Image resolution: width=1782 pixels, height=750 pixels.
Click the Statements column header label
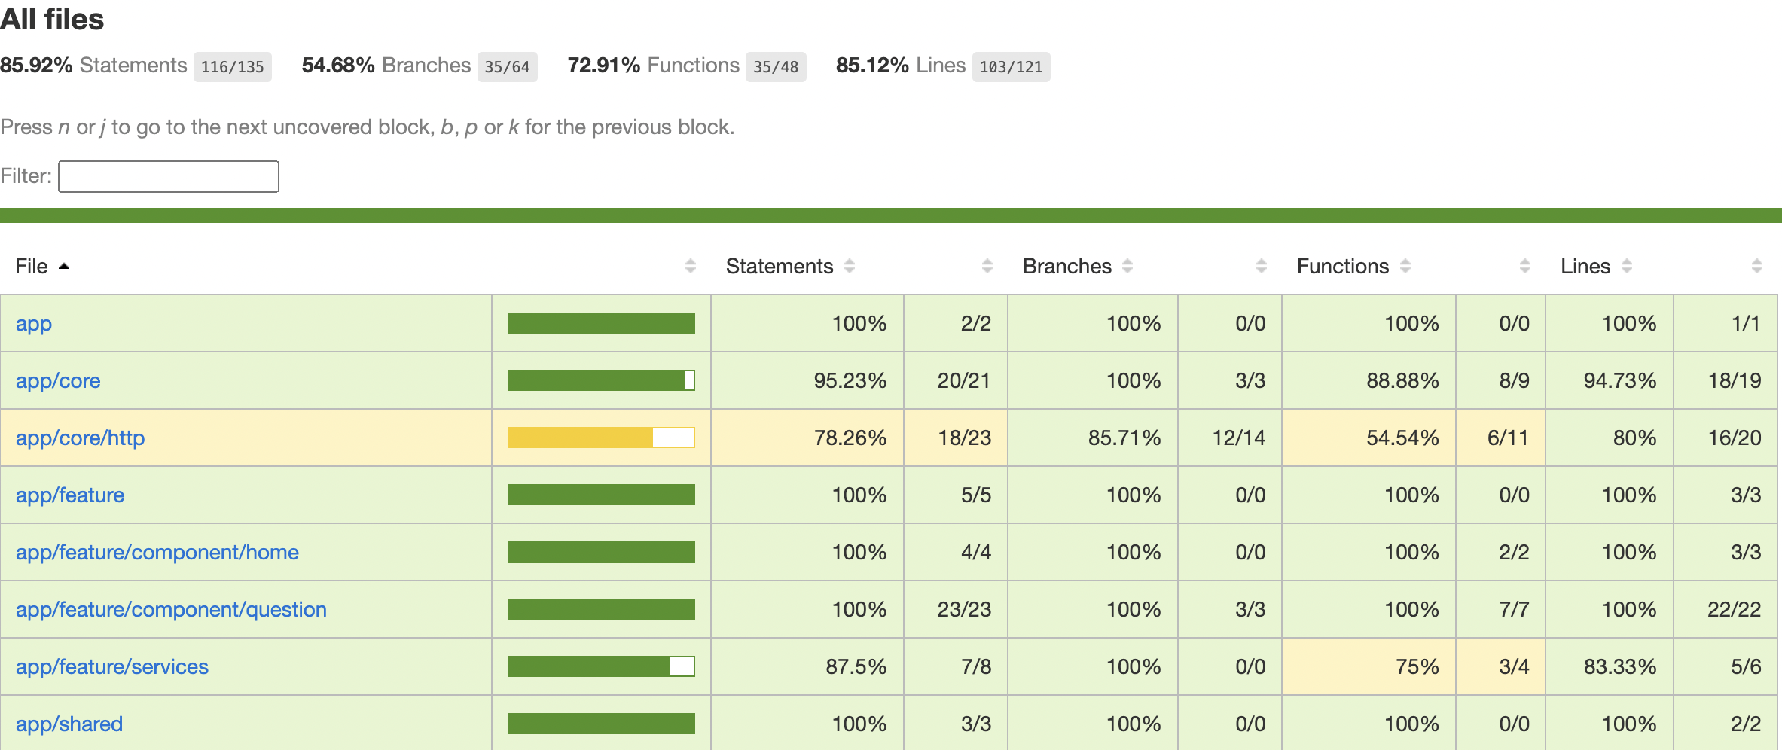tap(780, 266)
